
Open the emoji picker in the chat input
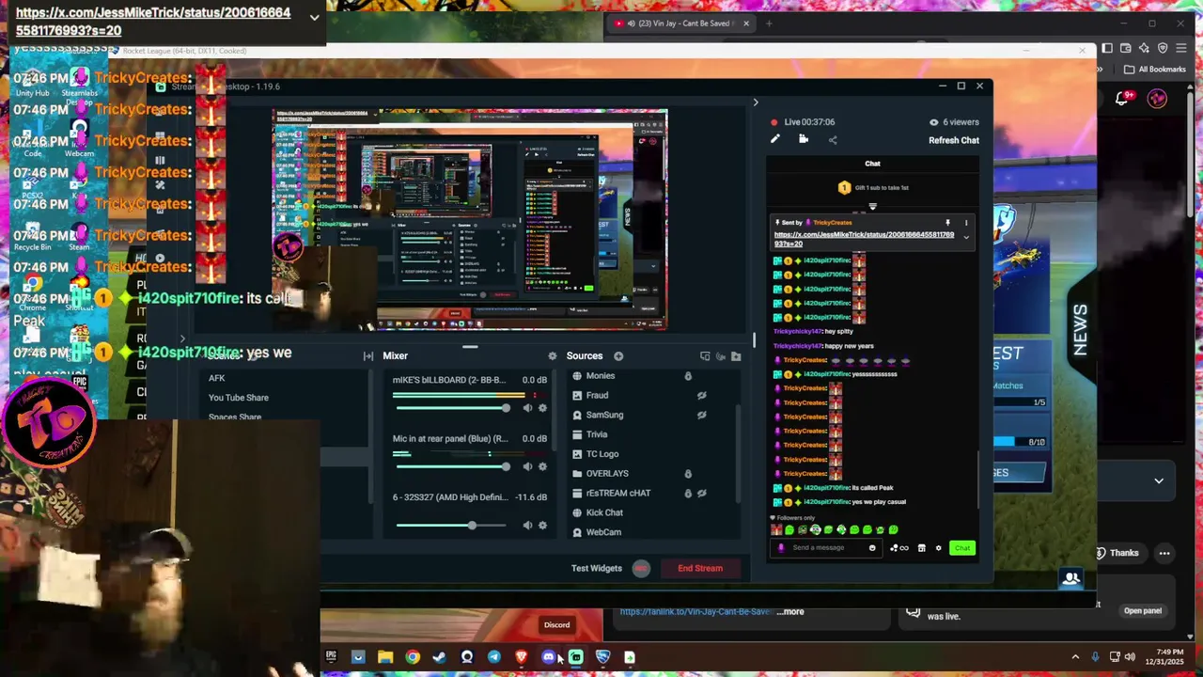[872, 548]
